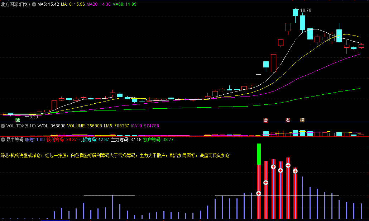Screen dimensions: 369x221
Task: Click the red 涨 marker below the candles
Action: tap(288, 120)
